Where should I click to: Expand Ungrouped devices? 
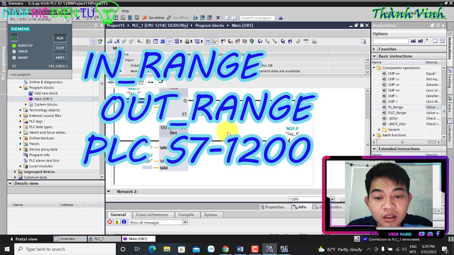tap(15, 172)
